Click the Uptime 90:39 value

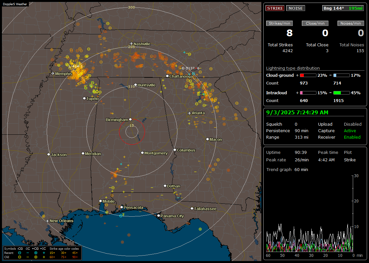[x=301, y=152]
